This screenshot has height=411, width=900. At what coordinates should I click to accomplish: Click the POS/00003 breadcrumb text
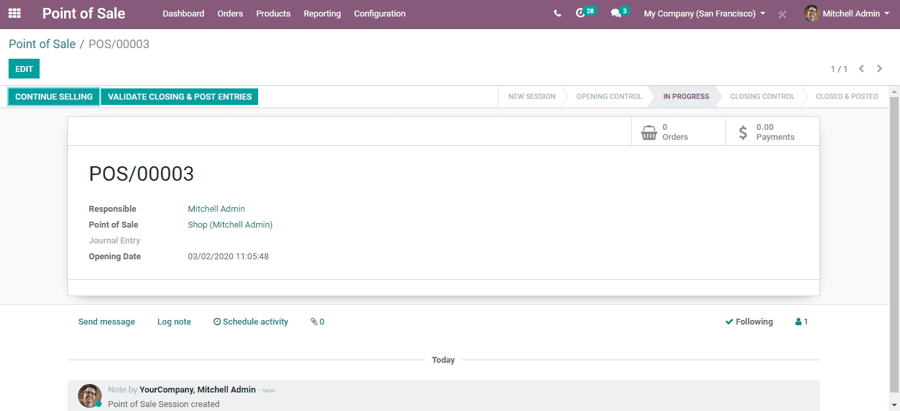click(119, 44)
